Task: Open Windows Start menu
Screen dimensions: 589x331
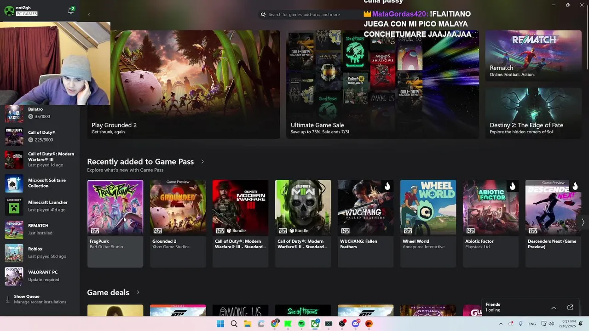Action: pos(220,324)
